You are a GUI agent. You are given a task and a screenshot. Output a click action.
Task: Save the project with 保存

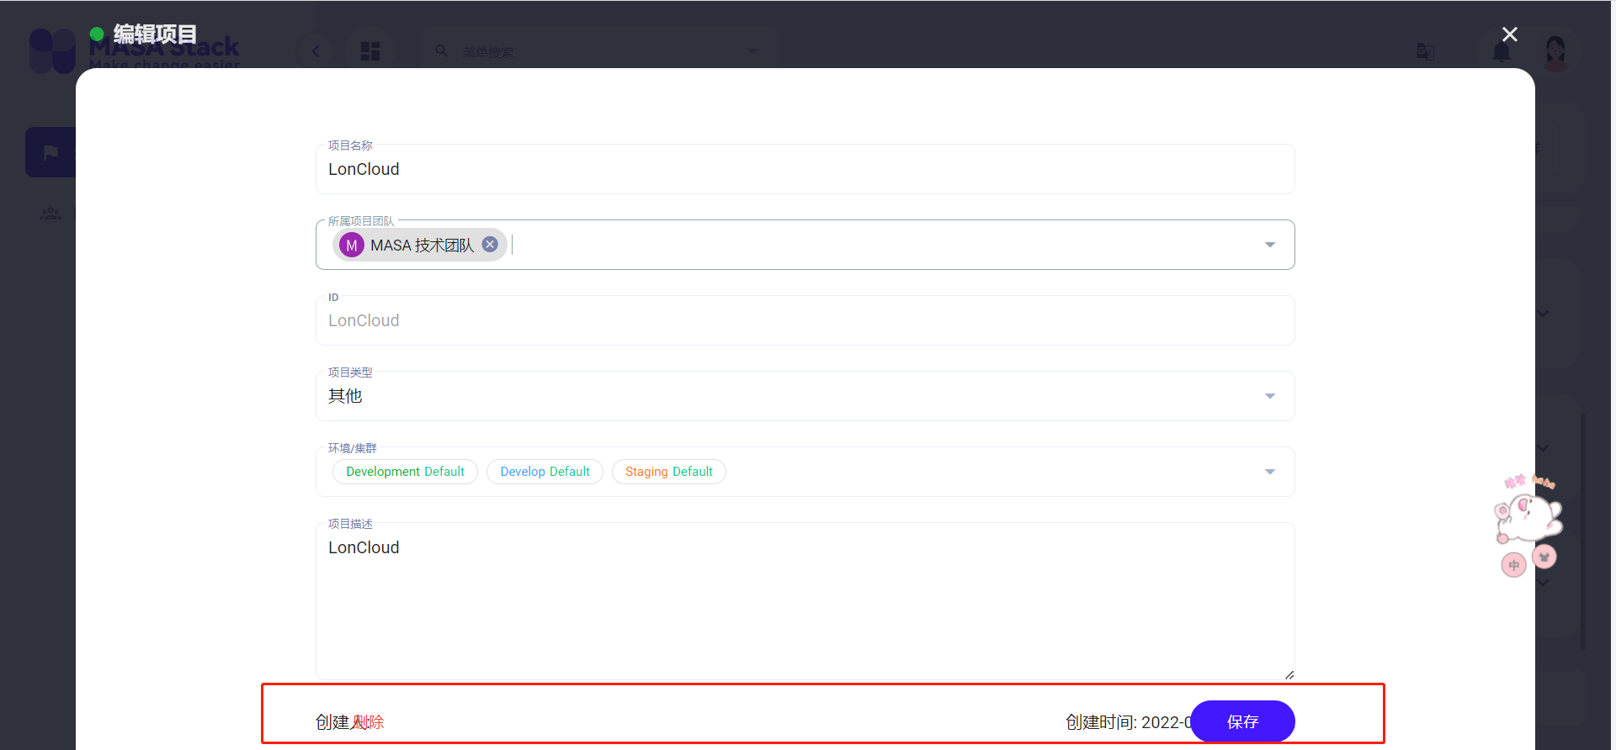[1242, 721]
